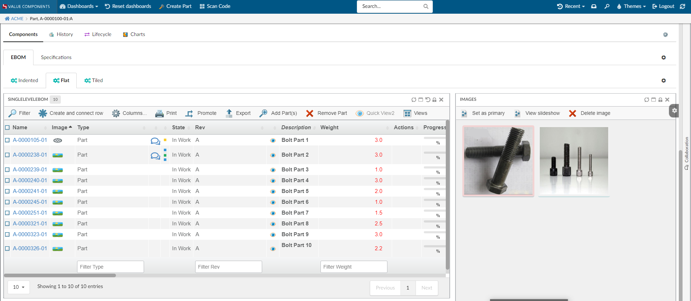The width and height of the screenshot is (691, 301).
Task: Click the Remove Part red X icon
Action: [309, 113]
